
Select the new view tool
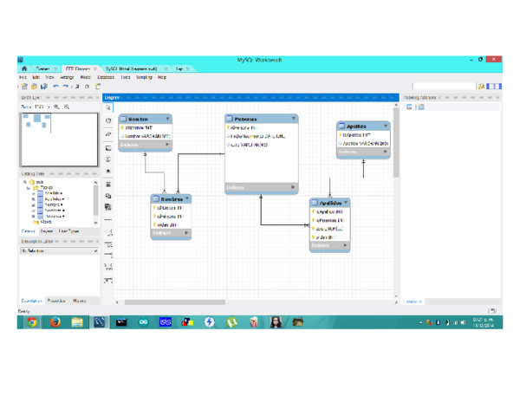[108, 196]
